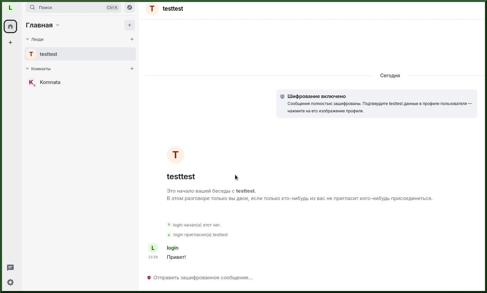
Task: Click the large testtest avatar in chat
Action: pos(176,155)
